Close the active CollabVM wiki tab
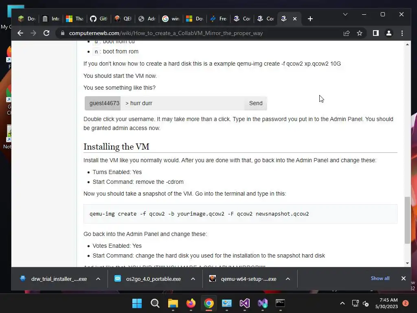The height and width of the screenshot is (313, 417). (295, 19)
